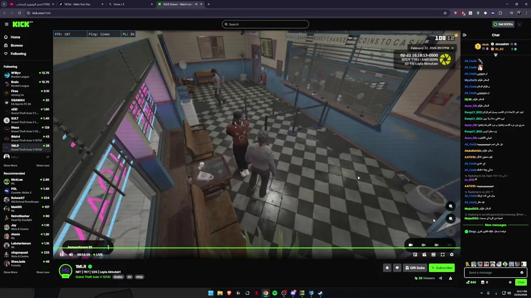Open OSAMAH channel in sidebar
The height and width of the screenshot is (298, 531).
pos(26,102)
